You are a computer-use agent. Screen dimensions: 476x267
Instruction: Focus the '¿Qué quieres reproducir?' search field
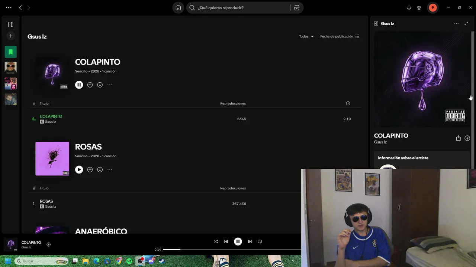pyautogui.click(x=238, y=7)
